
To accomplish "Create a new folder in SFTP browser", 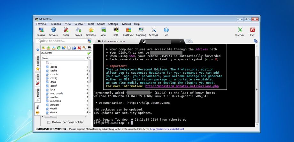I will [x=64, y=48].
